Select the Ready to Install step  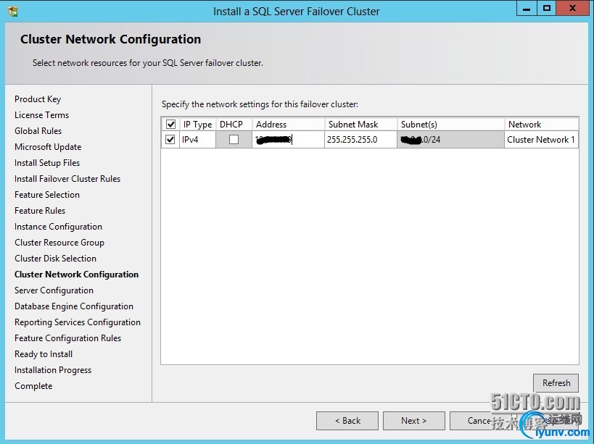pos(44,354)
